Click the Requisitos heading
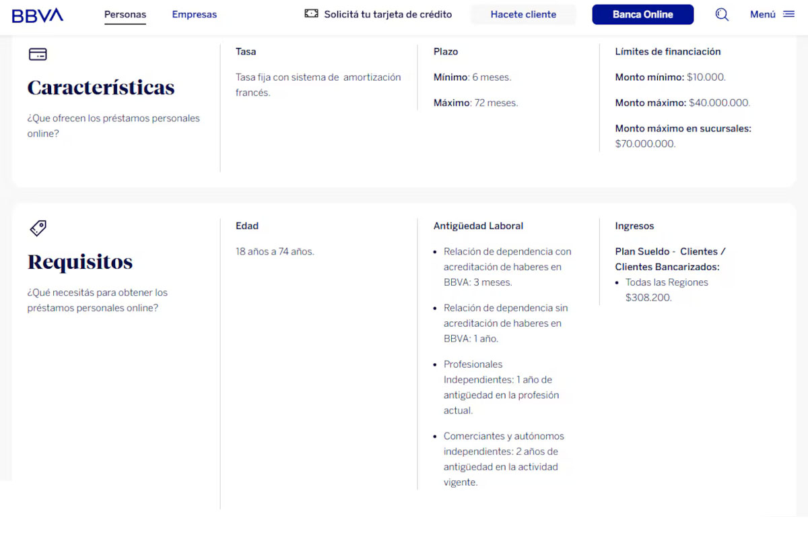The image size is (808, 539). 80,262
